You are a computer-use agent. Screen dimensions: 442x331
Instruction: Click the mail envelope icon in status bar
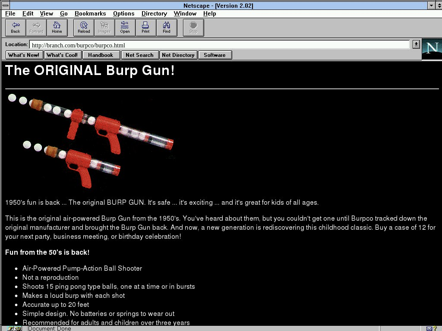click(429, 328)
